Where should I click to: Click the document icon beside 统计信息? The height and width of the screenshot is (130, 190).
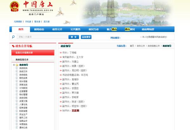(x=17, y=81)
